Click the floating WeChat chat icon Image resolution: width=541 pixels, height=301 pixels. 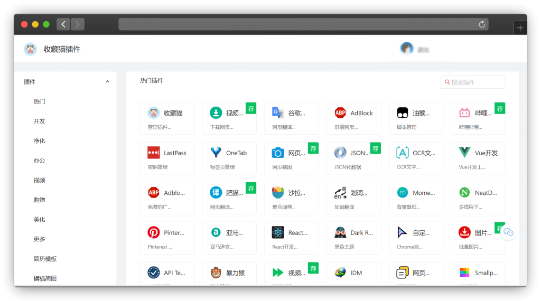[508, 232]
